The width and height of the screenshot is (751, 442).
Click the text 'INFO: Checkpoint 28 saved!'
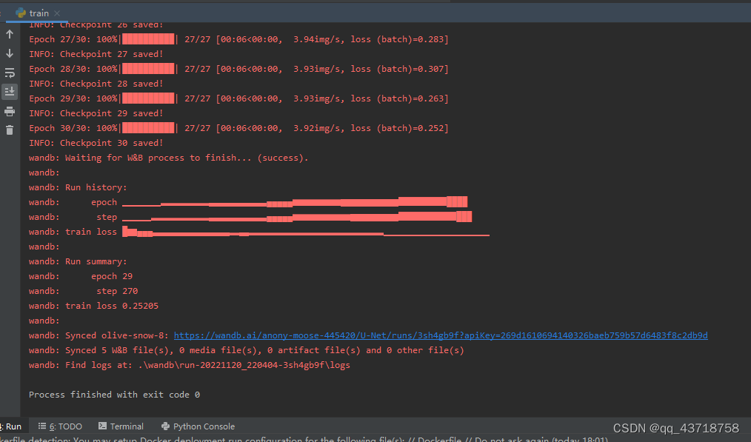point(96,84)
